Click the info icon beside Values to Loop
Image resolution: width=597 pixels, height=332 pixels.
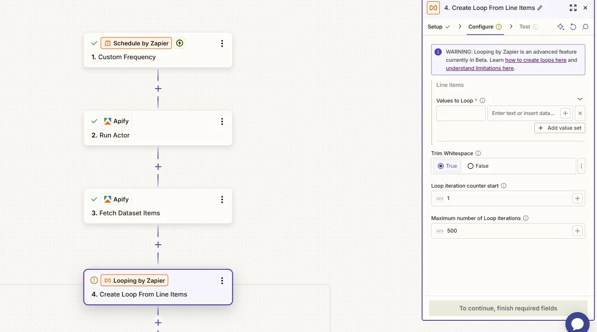483,101
